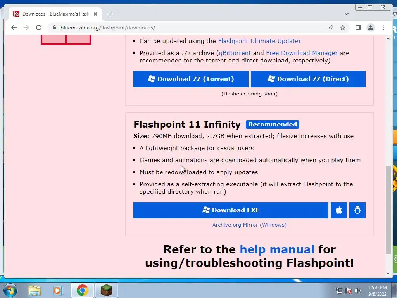Click the Windows logo in Download EXE button
397x298 pixels.
coord(206,210)
